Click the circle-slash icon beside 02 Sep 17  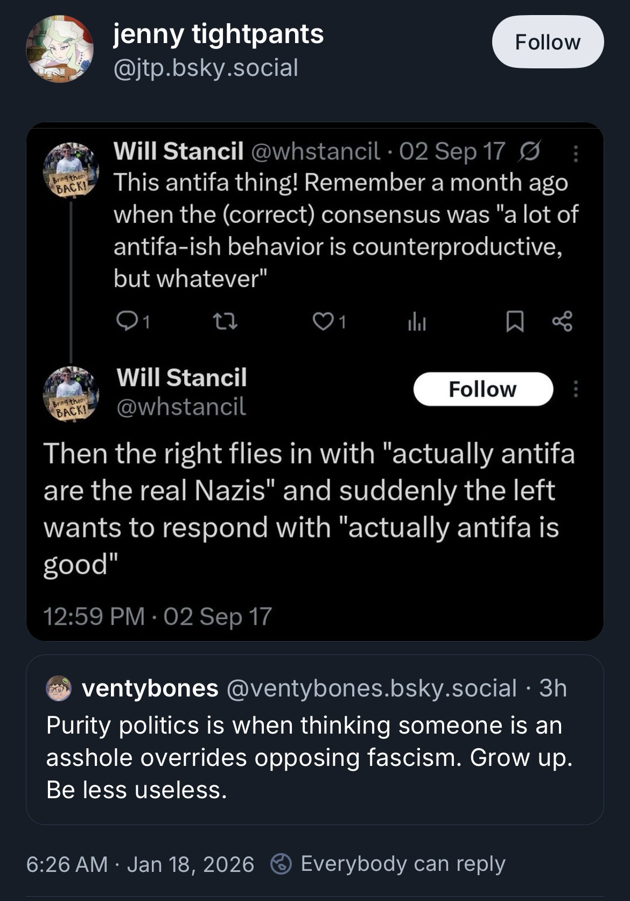[529, 152]
